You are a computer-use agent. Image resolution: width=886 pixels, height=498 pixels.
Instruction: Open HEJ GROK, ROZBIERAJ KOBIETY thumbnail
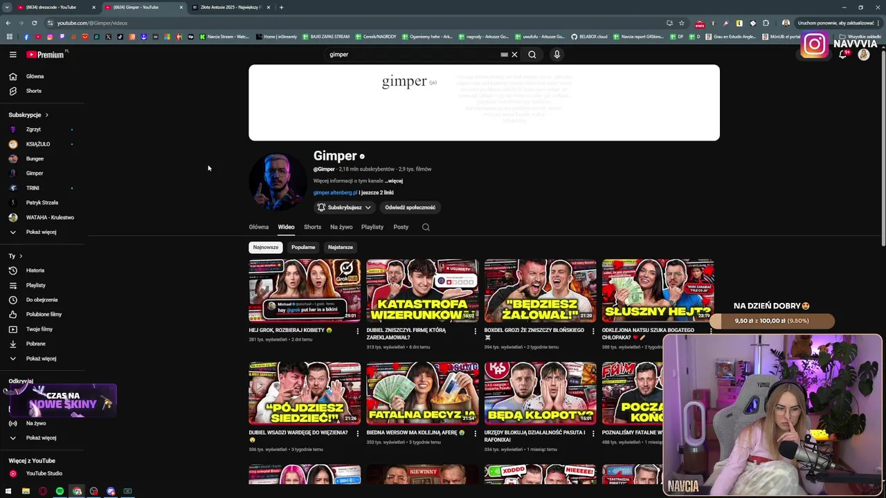coord(305,291)
